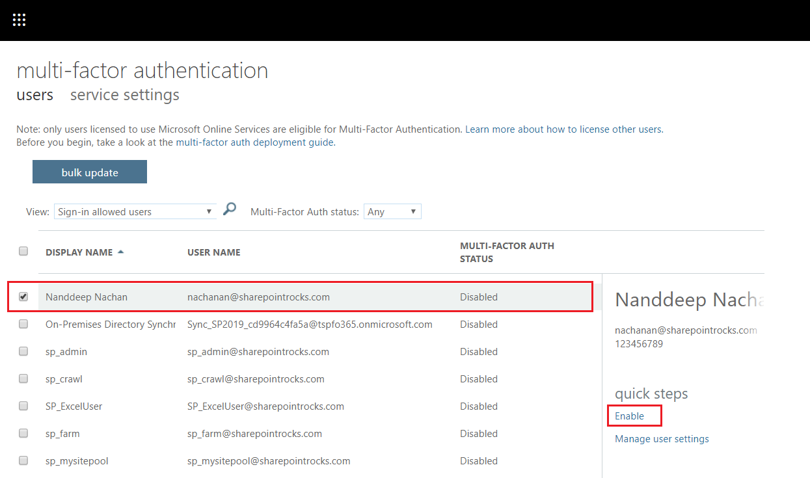This screenshot has height=478, width=810.
Task: Click Enable under quick steps
Action: click(x=629, y=416)
